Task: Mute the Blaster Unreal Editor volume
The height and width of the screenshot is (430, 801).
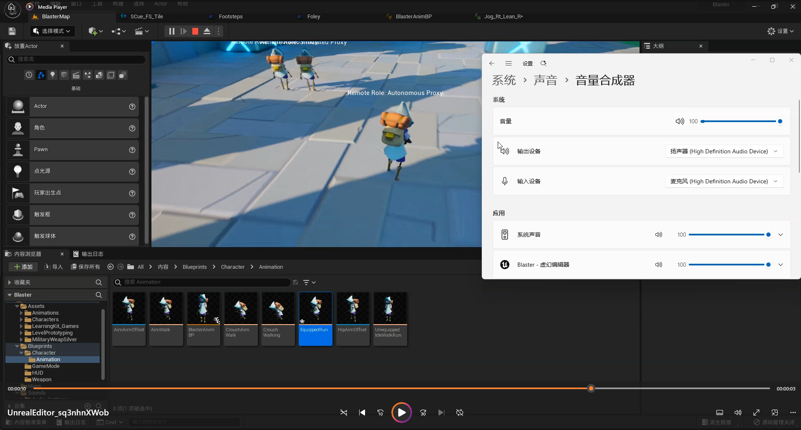Action: tap(659, 265)
